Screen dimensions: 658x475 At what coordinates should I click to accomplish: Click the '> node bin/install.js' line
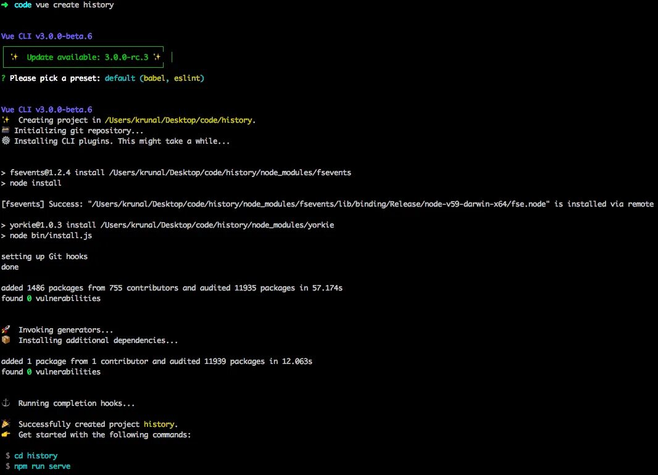[x=46, y=235]
